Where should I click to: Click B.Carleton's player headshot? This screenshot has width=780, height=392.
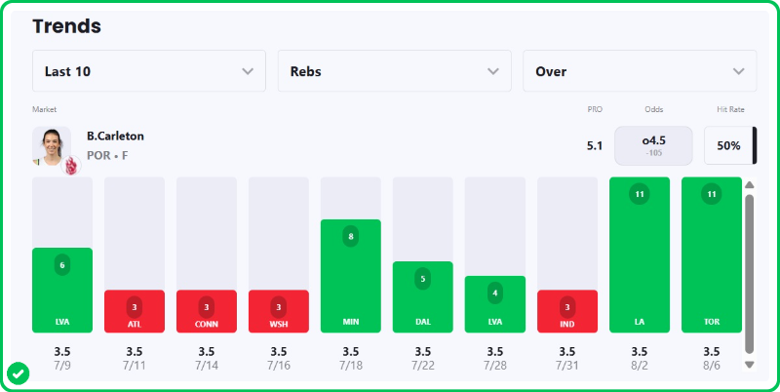52,146
